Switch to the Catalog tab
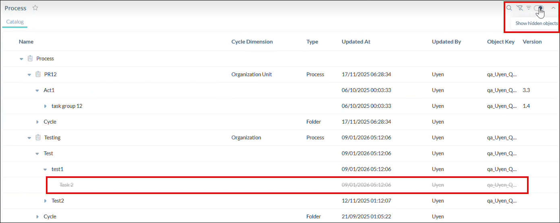This screenshot has width=560, height=223. point(15,22)
